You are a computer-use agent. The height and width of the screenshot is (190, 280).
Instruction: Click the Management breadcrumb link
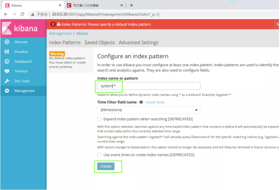pos(60,33)
